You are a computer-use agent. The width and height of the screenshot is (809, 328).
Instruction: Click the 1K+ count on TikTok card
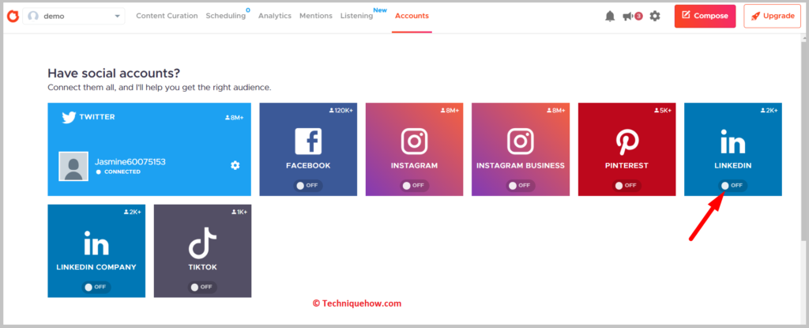239,213
